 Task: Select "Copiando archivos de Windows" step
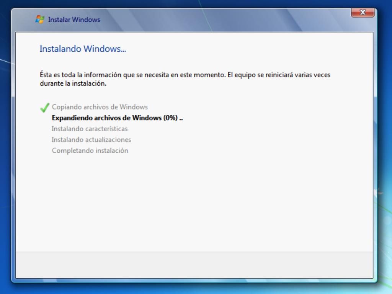100,107
